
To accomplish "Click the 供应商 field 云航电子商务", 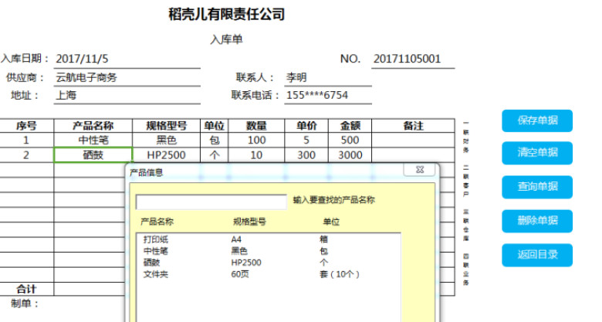I will [x=127, y=78].
